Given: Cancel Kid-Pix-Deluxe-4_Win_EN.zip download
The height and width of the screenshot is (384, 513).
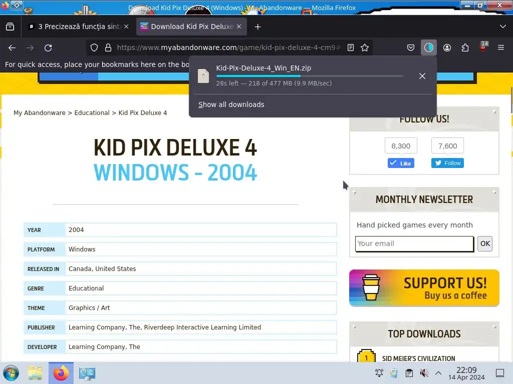Looking at the screenshot, I should 422,76.
